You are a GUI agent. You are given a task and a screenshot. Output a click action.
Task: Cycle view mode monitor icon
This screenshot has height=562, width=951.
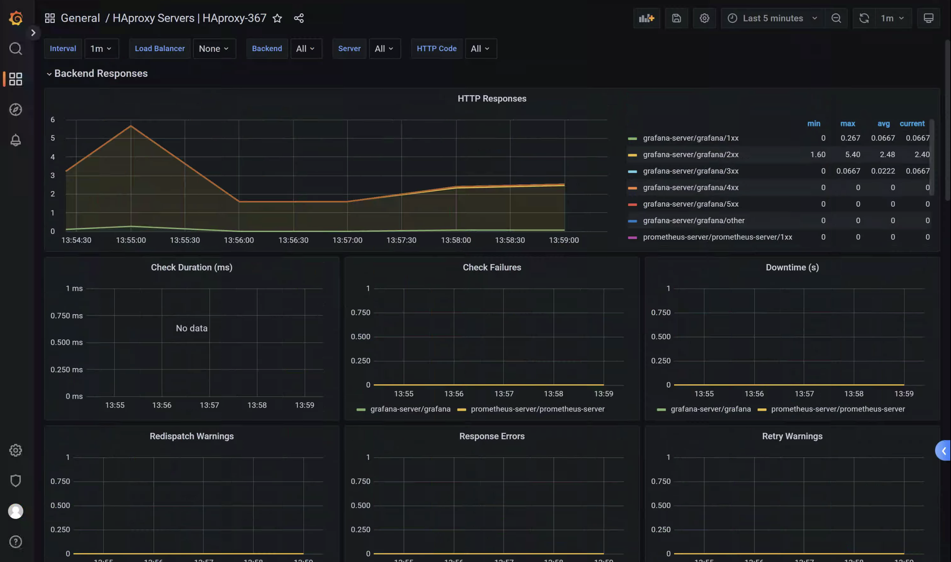coord(928,18)
